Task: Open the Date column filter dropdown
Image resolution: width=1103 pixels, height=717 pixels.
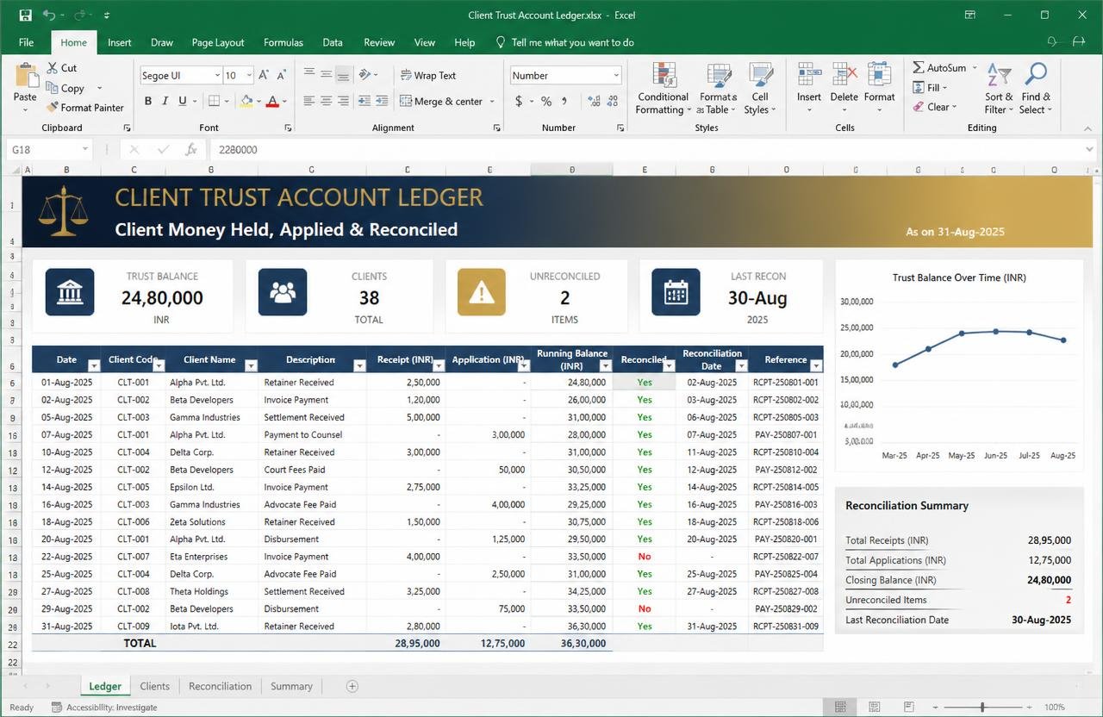Action: point(94,365)
